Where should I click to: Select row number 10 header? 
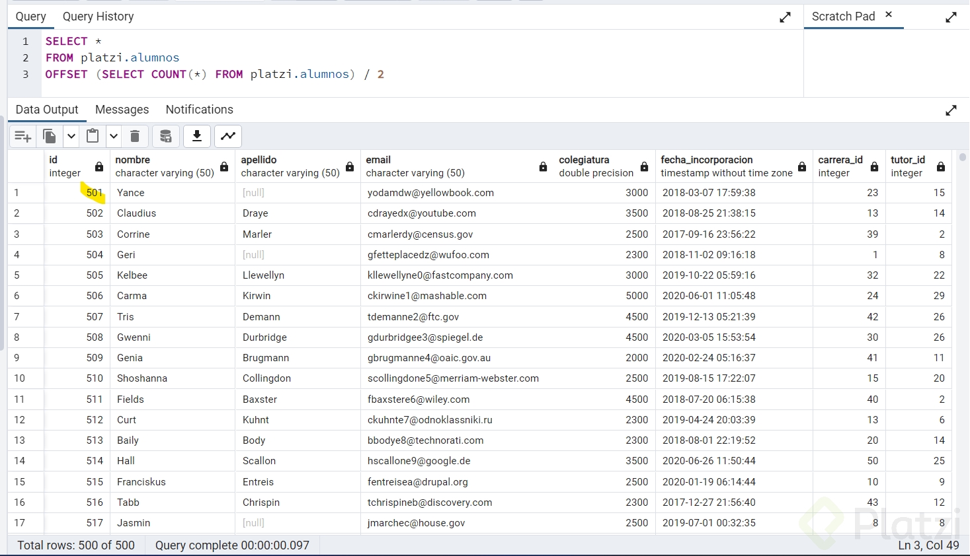click(x=26, y=378)
